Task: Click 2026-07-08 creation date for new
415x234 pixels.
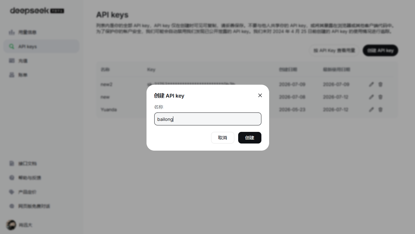Action: (x=292, y=97)
